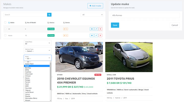Open the Toyota Prius photo
This screenshot has width=184, height=102.
pos(129,57)
